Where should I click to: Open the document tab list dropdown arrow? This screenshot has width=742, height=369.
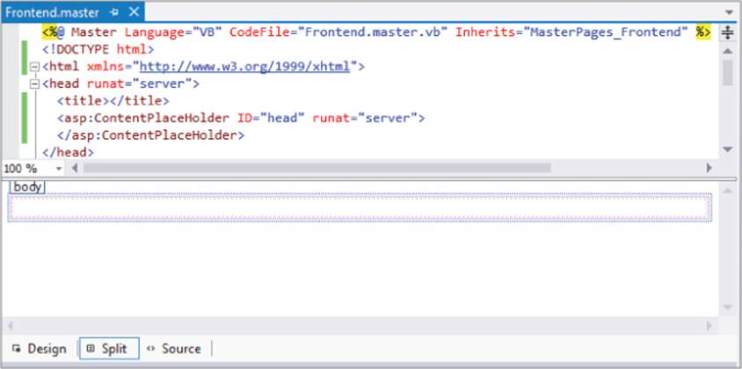(x=729, y=13)
